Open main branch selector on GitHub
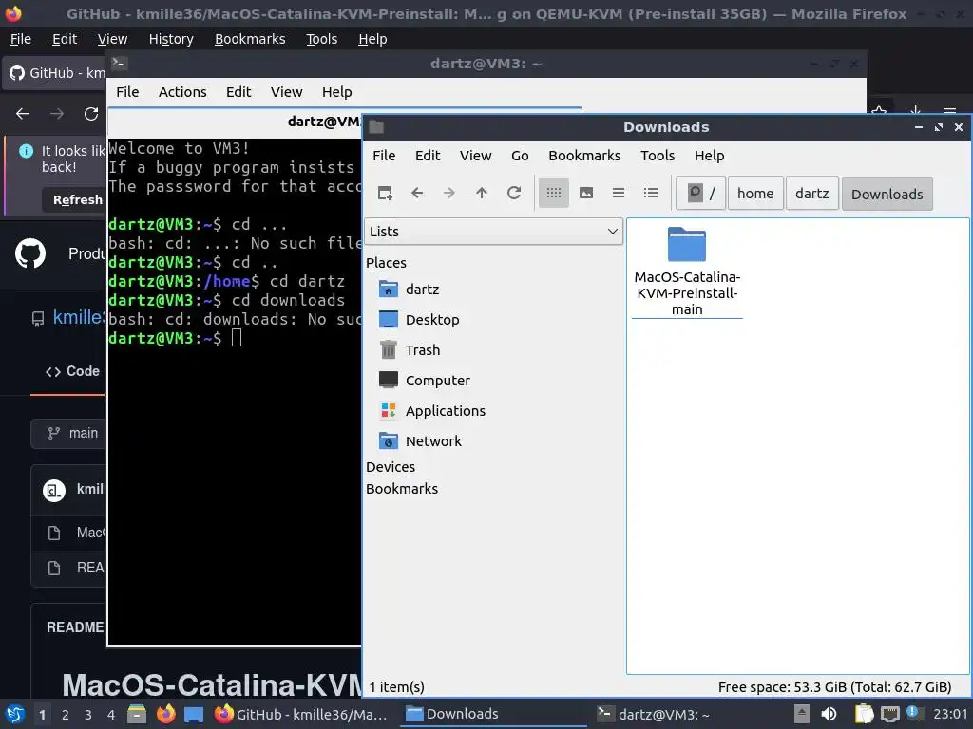Viewport: 973px width, 729px height. pyautogui.click(x=69, y=433)
